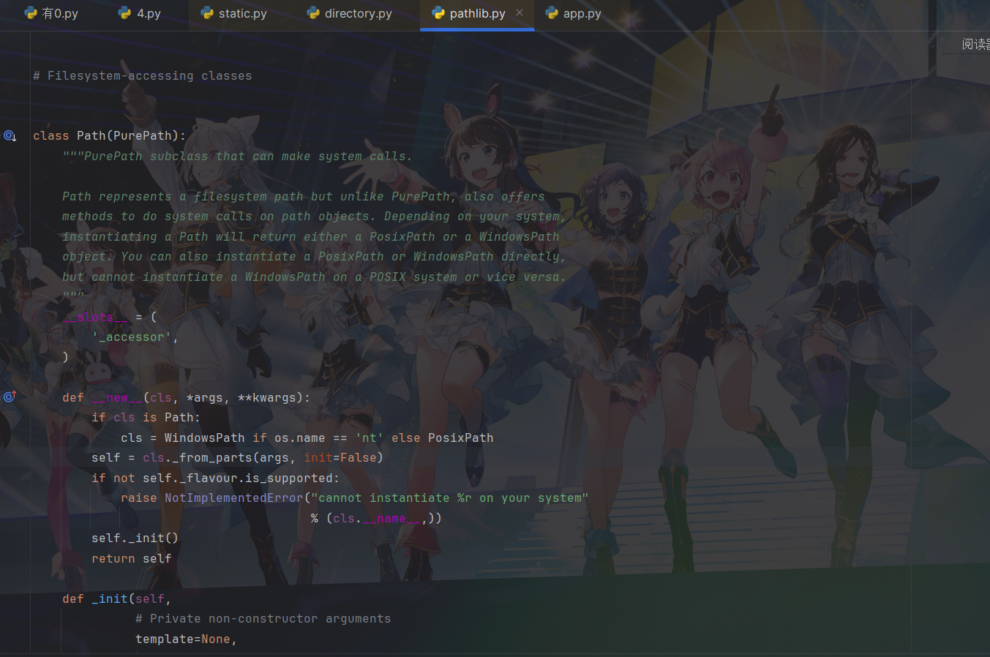Click the subclasses gutter marker beside class Path
990x657 pixels.
[10, 135]
